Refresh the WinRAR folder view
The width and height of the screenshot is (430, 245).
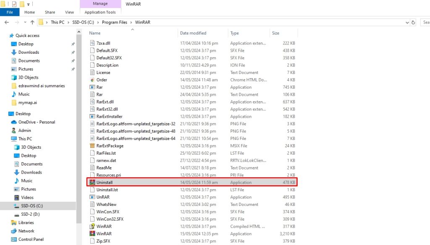pos(413,22)
